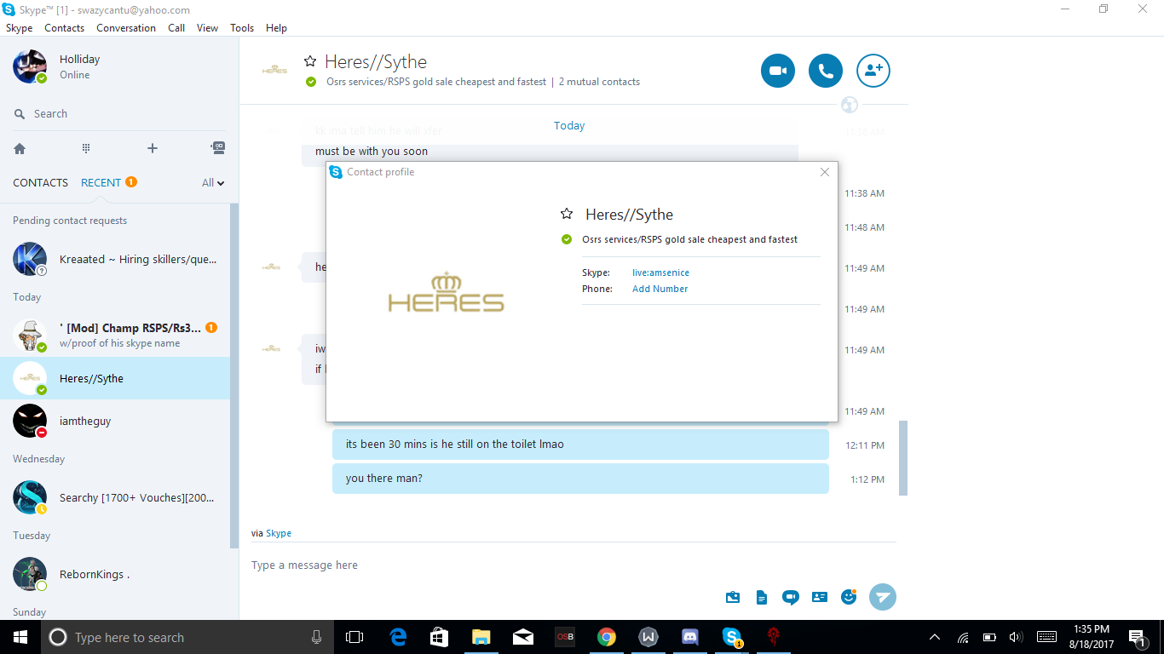Open File Explorer from the taskbar
Image resolution: width=1164 pixels, height=654 pixels.
click(481, 637)
